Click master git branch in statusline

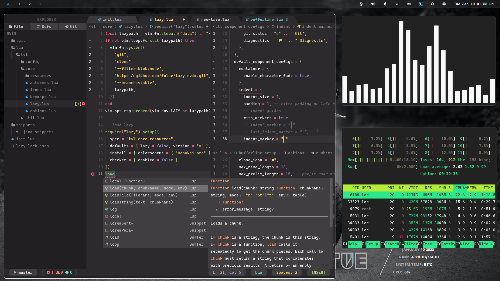(x=23, y=272)
